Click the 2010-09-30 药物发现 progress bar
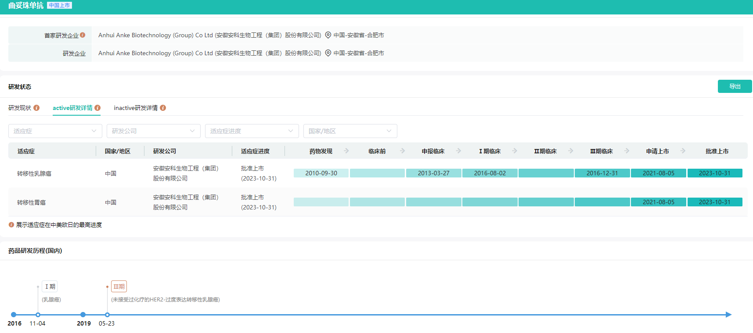 (x=321, y=173)
